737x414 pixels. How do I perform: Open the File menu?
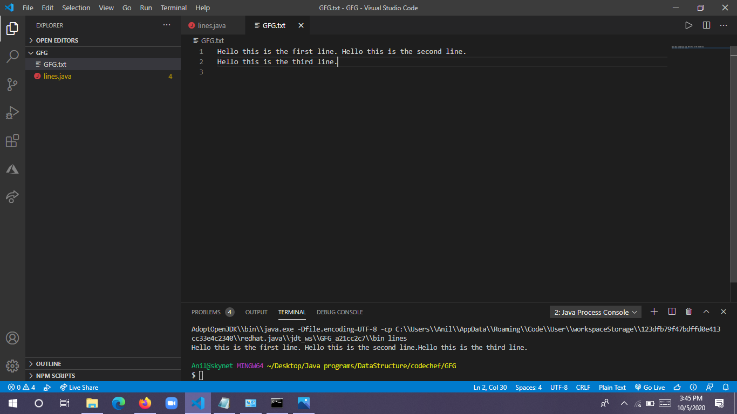[x=28, y=8]
